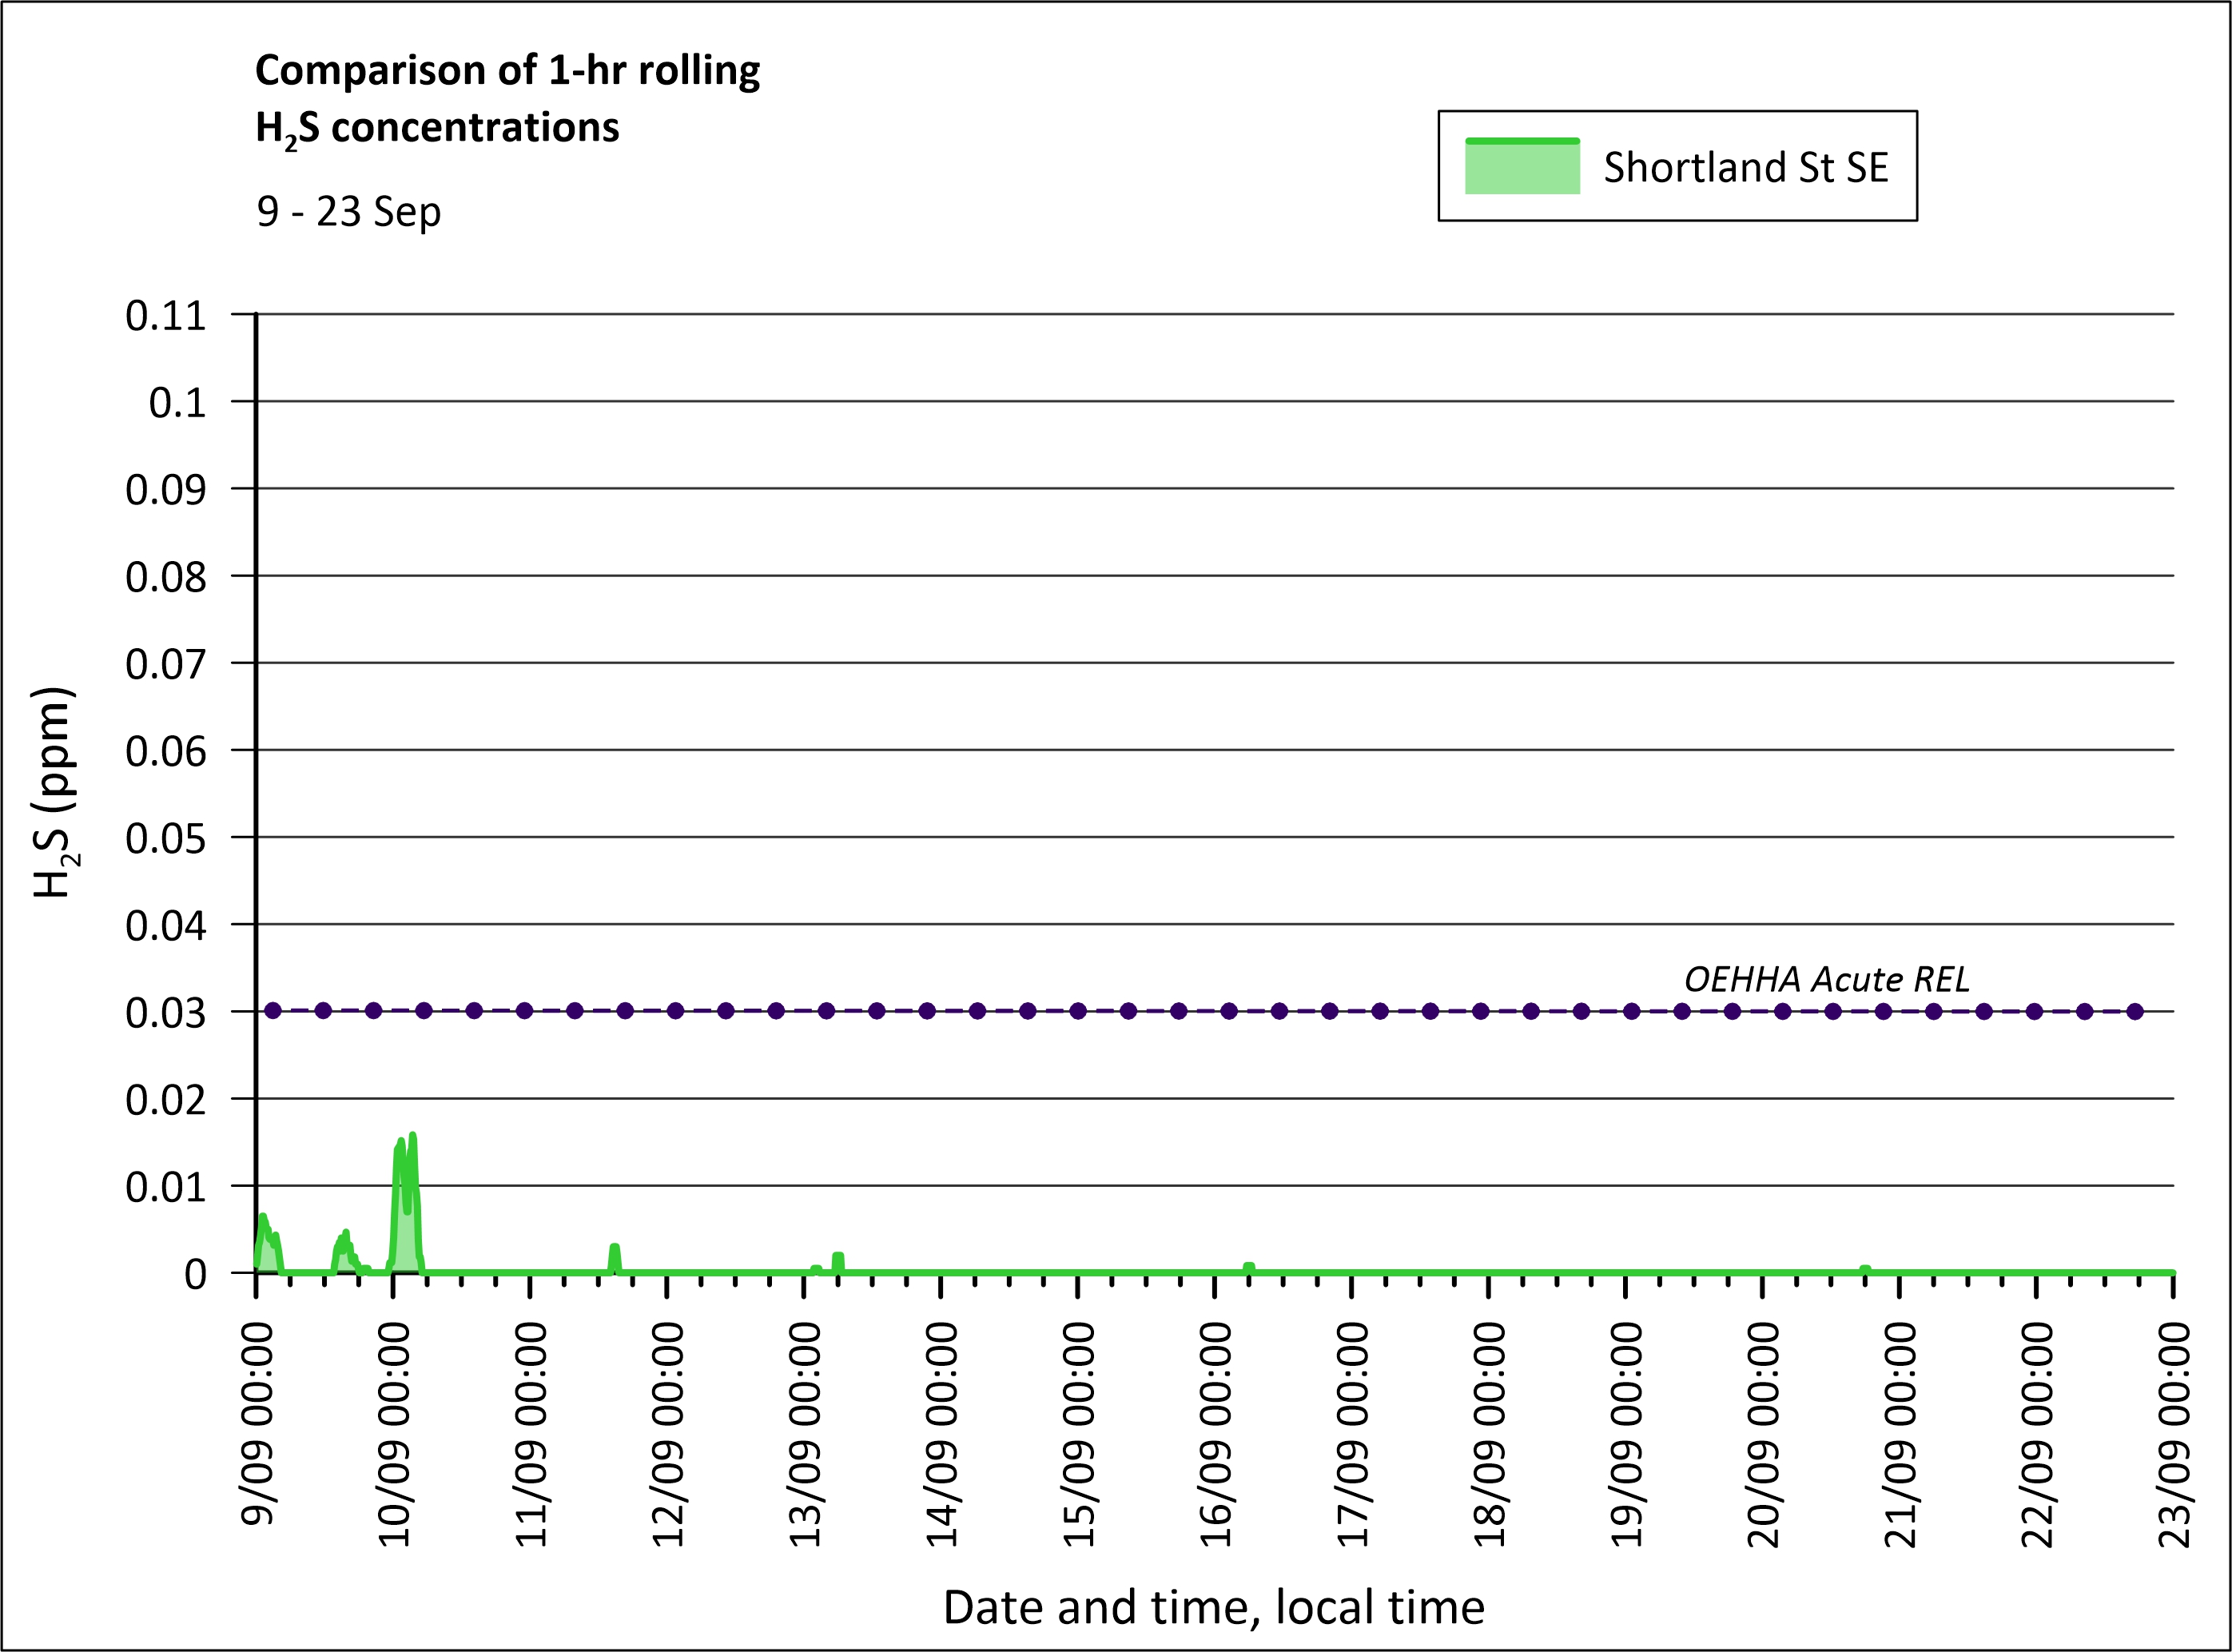This screenshot has height=1652, width=2232.
Task: Click the 20/09 00:00 x-axis date label
Action: (x=1763, y=1434)
